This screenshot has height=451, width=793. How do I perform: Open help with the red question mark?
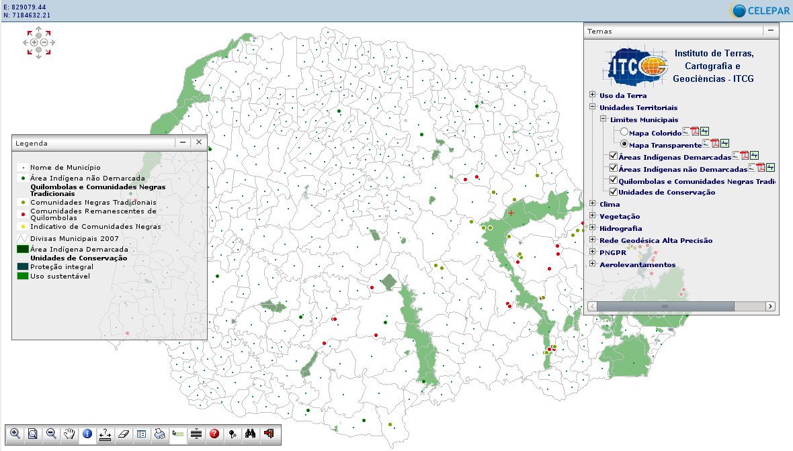[x=214, y=434]
